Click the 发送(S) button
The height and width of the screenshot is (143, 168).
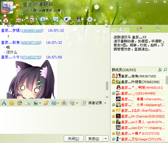tap(94, 139)
